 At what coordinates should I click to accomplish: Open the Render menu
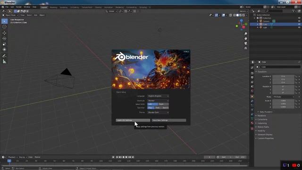pyautogui.click(x=19, y=7)
